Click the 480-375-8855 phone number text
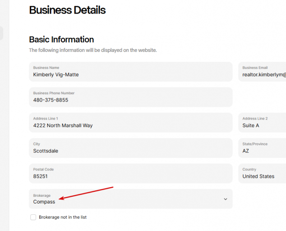Screen dimensions: 286x231 click(51, 100)
